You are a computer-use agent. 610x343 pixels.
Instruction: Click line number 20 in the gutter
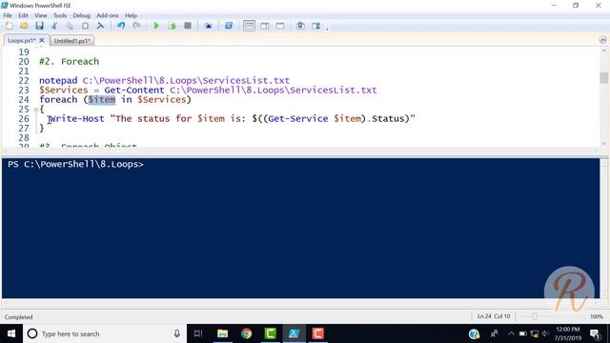[x=24, y=61]
